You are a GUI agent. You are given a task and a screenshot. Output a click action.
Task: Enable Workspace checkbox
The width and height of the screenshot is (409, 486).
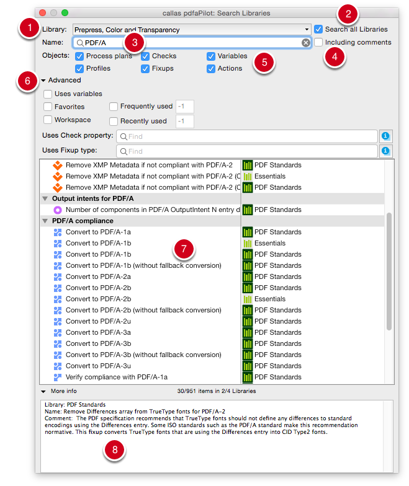[x=47, y=120]
